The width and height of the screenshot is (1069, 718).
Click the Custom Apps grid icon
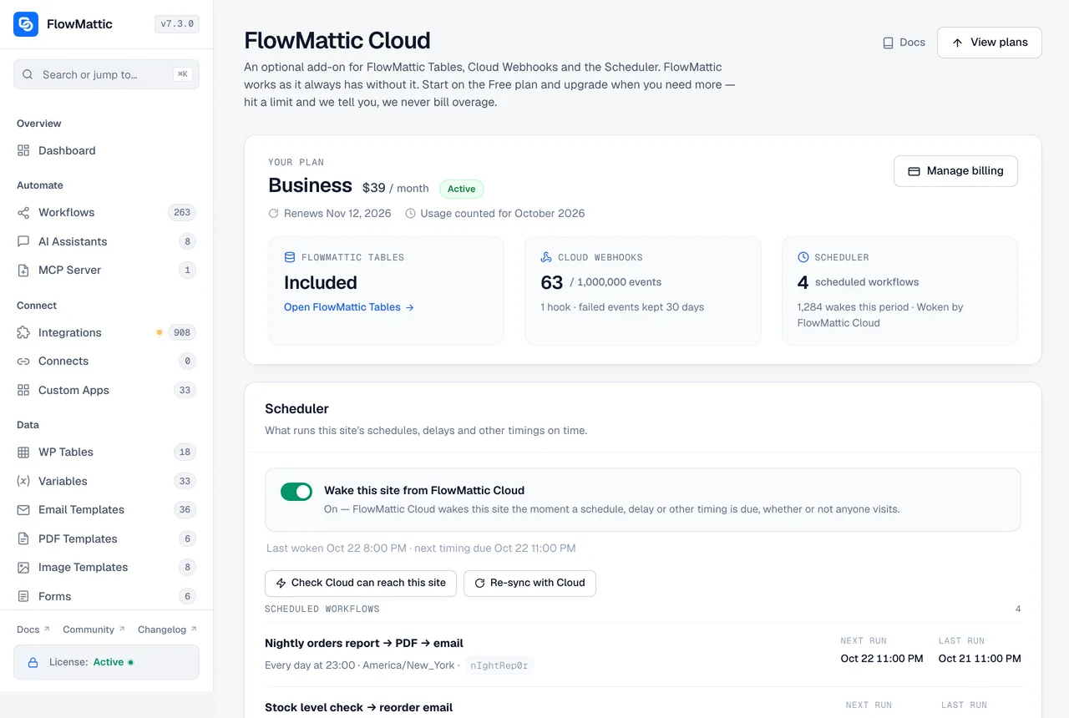click(23, 390)
